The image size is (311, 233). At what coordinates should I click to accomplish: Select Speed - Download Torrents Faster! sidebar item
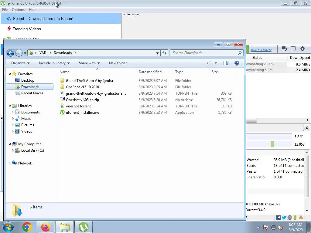[61, 19]
